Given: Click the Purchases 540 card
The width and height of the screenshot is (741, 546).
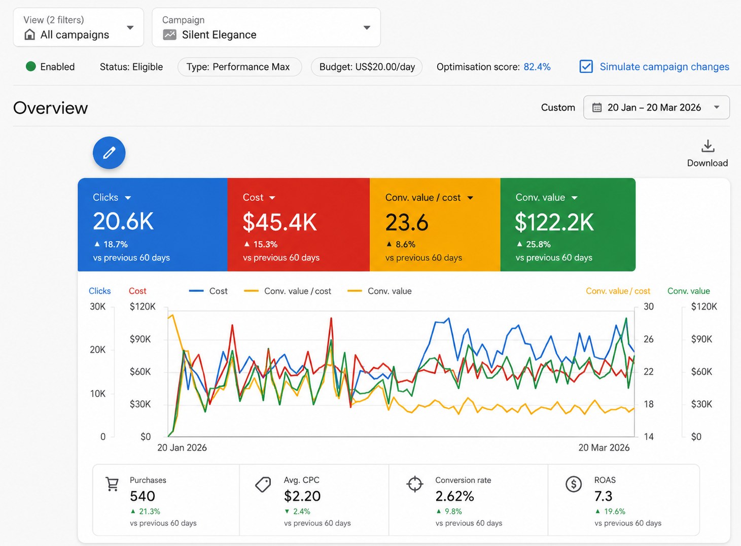Looking at the screenshot, I should (x=166, y=500).
